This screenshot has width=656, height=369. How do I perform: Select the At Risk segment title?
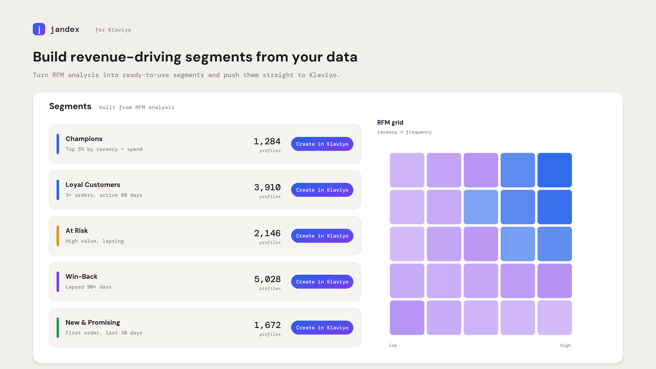[x=77, y=231]
